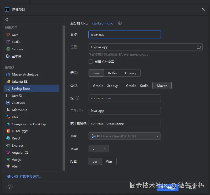Viewport: 210px width, 195px height.
Task: Click the Compose for Desktop label
Action: click(29, 124)
